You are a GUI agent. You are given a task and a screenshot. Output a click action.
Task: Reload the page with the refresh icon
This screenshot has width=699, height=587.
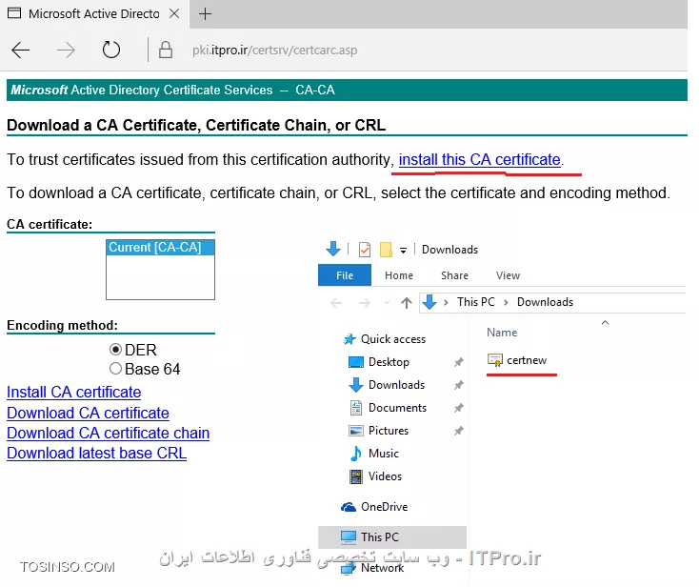(111, 50)
